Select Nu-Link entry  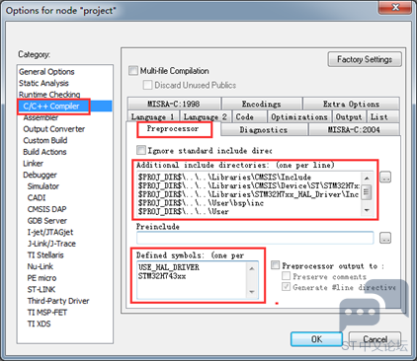[x=40, y=266]
